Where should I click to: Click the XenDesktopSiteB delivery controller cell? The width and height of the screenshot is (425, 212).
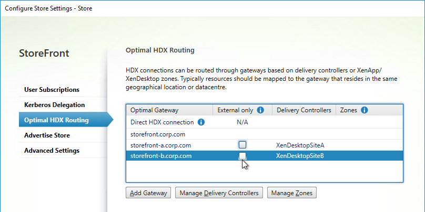pos(300,156)
